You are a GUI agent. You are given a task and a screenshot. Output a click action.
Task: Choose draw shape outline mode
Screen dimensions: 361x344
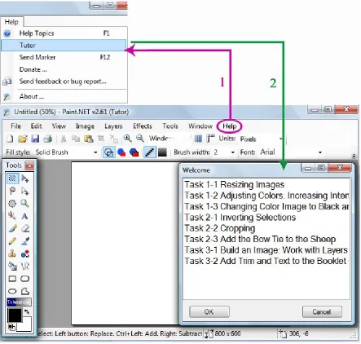pyautogui.click(x=109, y=152)
